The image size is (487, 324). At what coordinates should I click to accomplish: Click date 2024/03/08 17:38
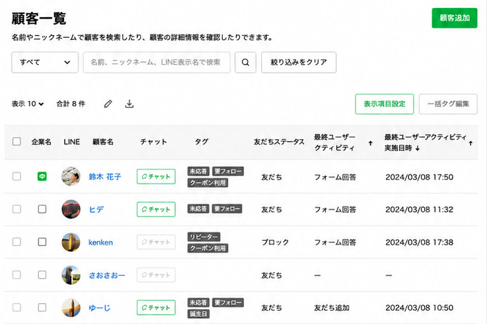[420, 242]
